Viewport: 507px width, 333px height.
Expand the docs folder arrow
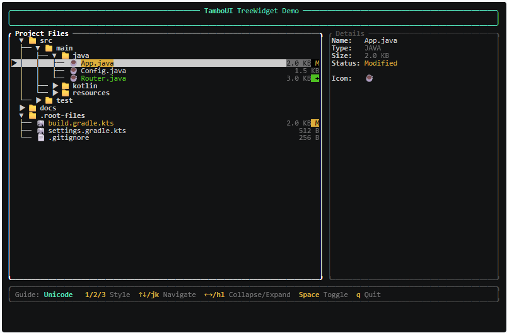click(22, 108)
